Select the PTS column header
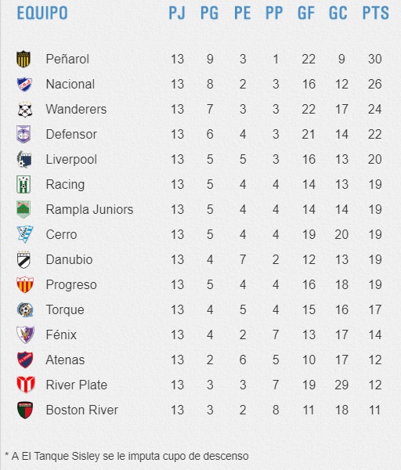The width and height of the screenshot is (401, 470). point(375,13)
